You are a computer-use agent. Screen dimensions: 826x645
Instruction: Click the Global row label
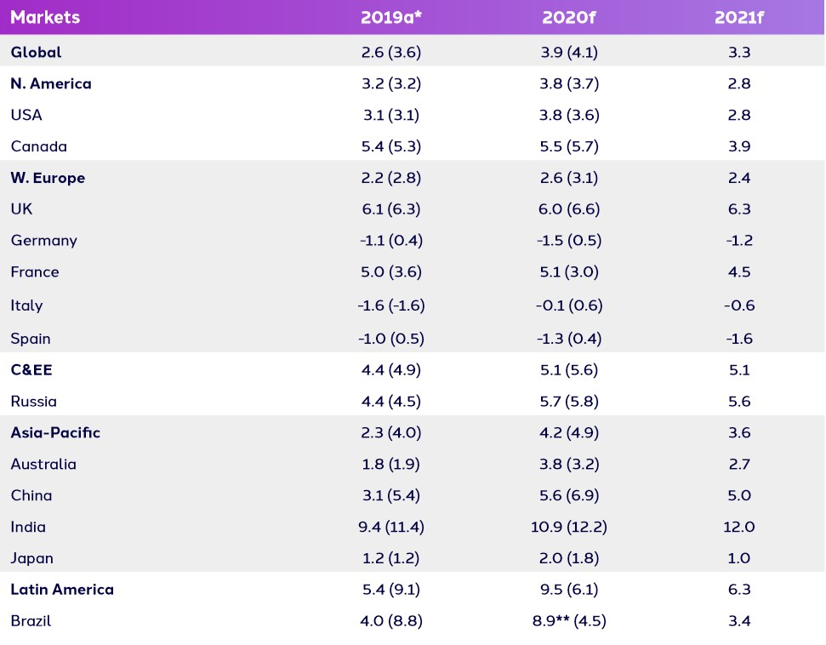pos(36,52)
